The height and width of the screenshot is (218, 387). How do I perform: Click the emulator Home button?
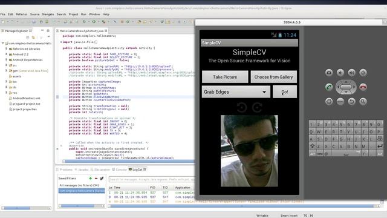pos(329,101)
